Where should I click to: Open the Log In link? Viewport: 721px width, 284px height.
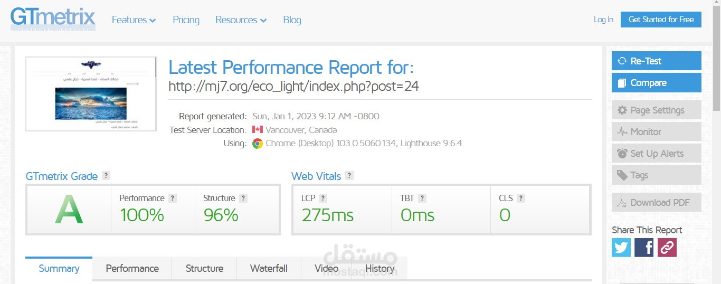pos(603,20)
